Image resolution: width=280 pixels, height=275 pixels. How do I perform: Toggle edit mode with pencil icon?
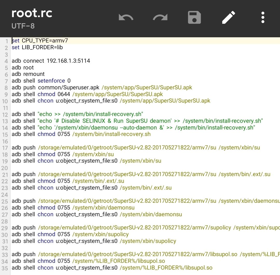point(229,17)
